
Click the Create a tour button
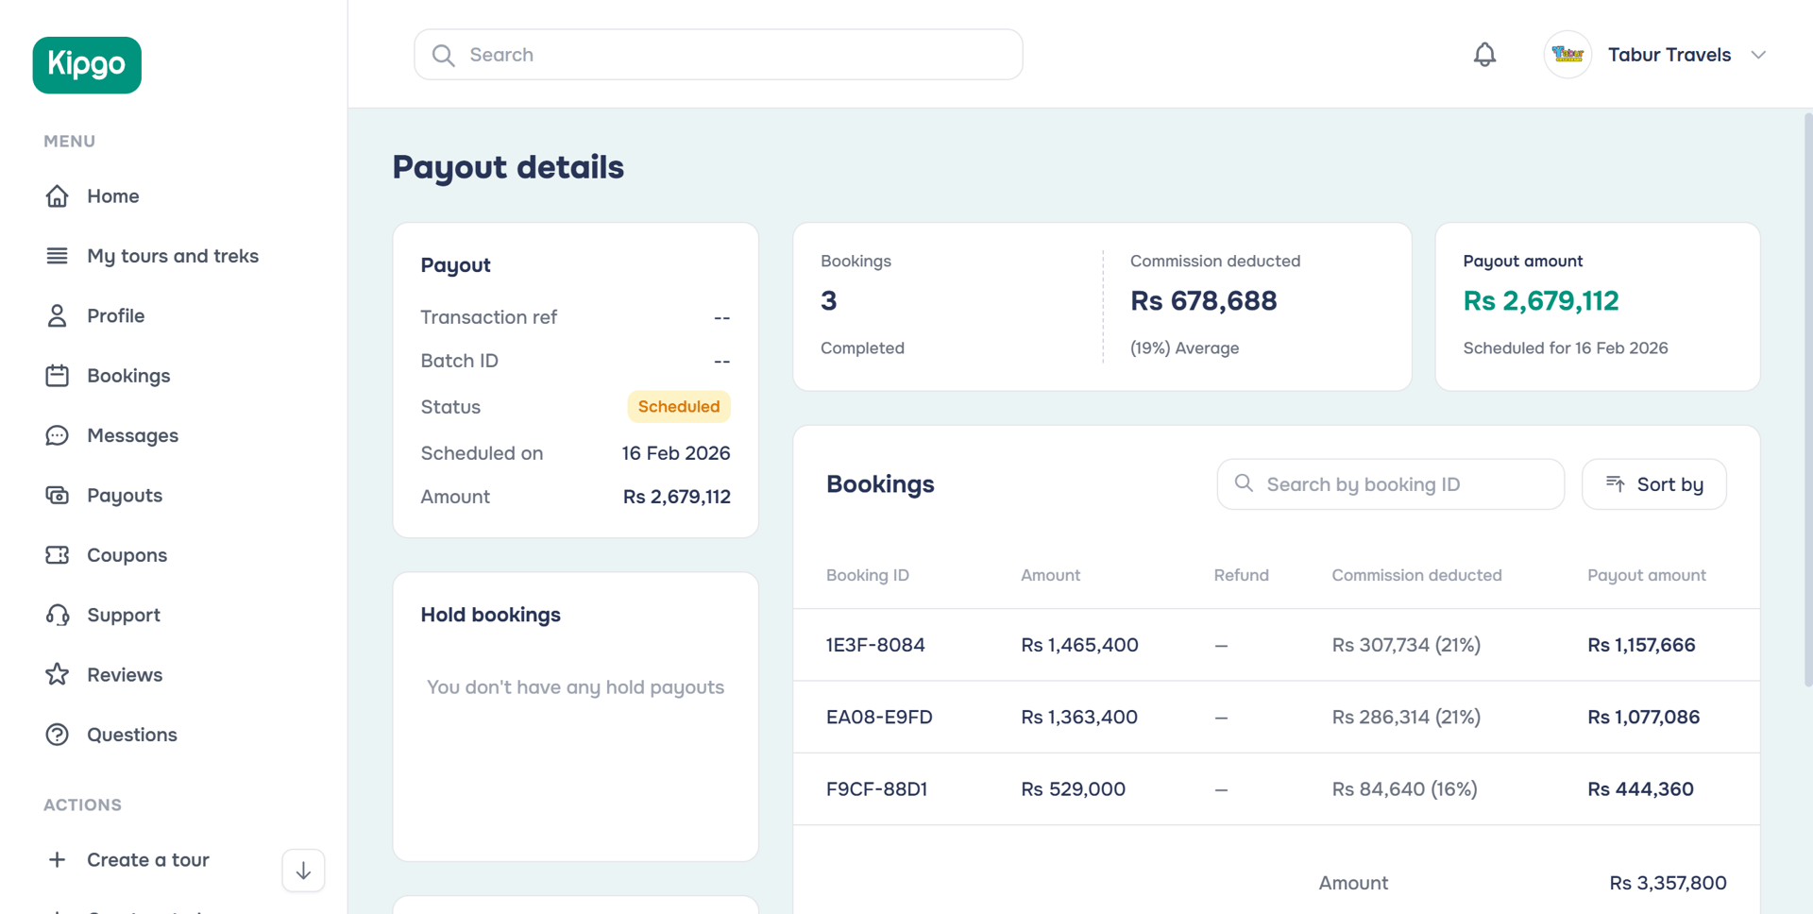tap(147, 859)
